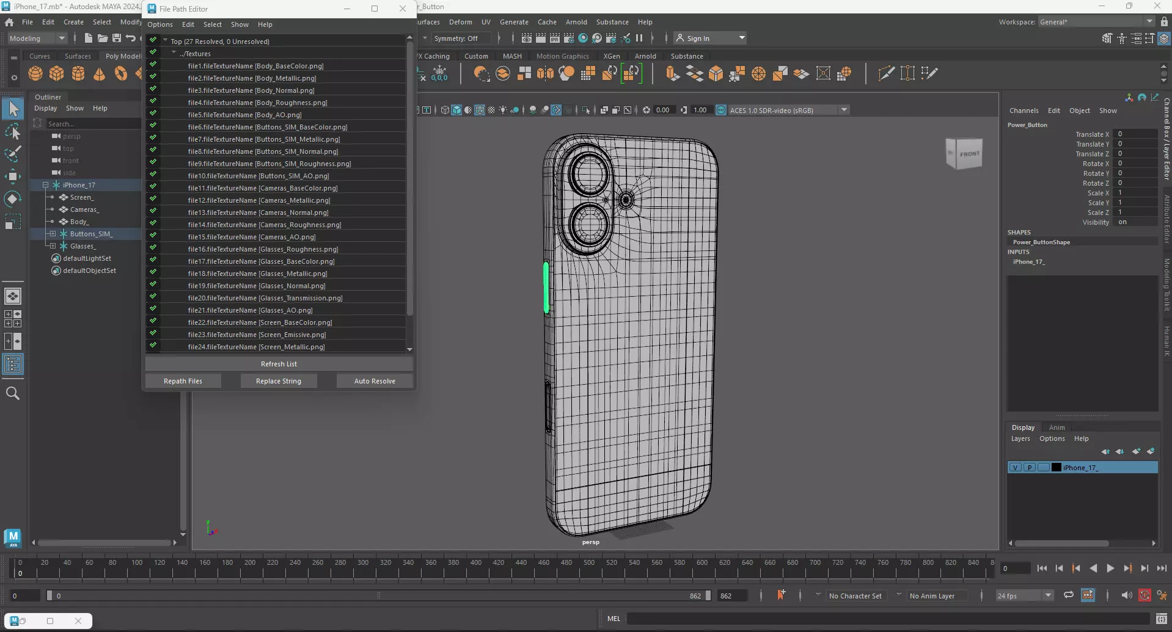Toggle the V visibility box for iPhone_17_ layer
Image resolution: width=1172 pixels, height=632 pixels.
pyautogui.click(x=1015, y=468)
